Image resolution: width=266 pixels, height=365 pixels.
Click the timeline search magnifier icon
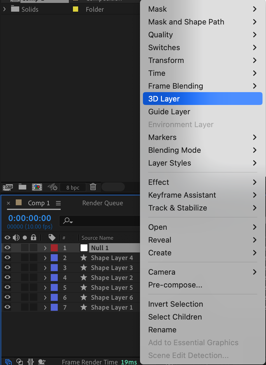67,221
